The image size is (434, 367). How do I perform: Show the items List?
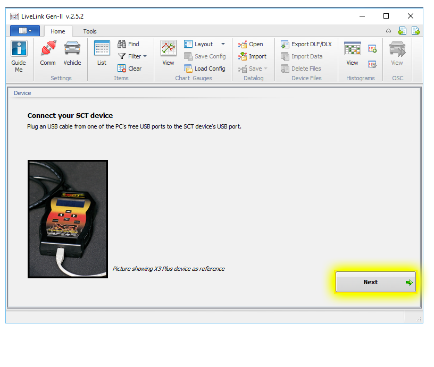coord(102,53)
